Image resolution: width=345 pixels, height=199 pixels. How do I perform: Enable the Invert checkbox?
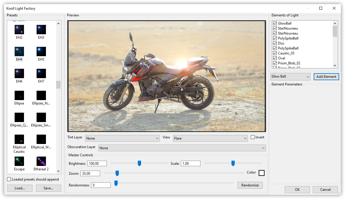click(x=253, y=137)
